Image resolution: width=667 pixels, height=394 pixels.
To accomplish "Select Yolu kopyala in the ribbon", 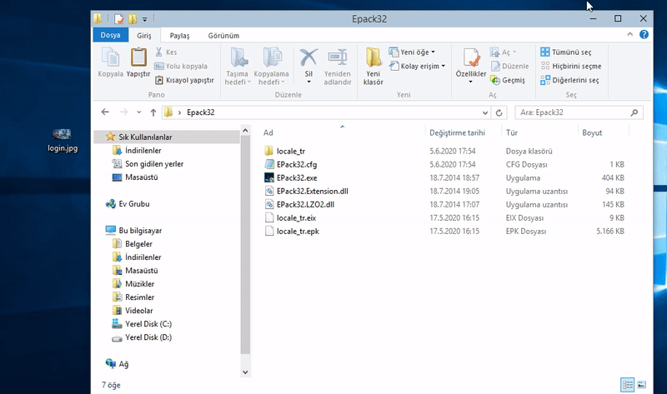I will click(x=181, y=66).
